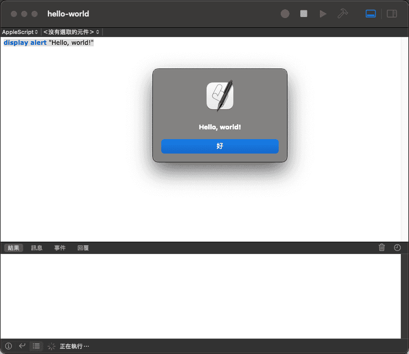Switch to the 結果 tab
This screenshot has height=354, width=409.
[x=13, y=248]
